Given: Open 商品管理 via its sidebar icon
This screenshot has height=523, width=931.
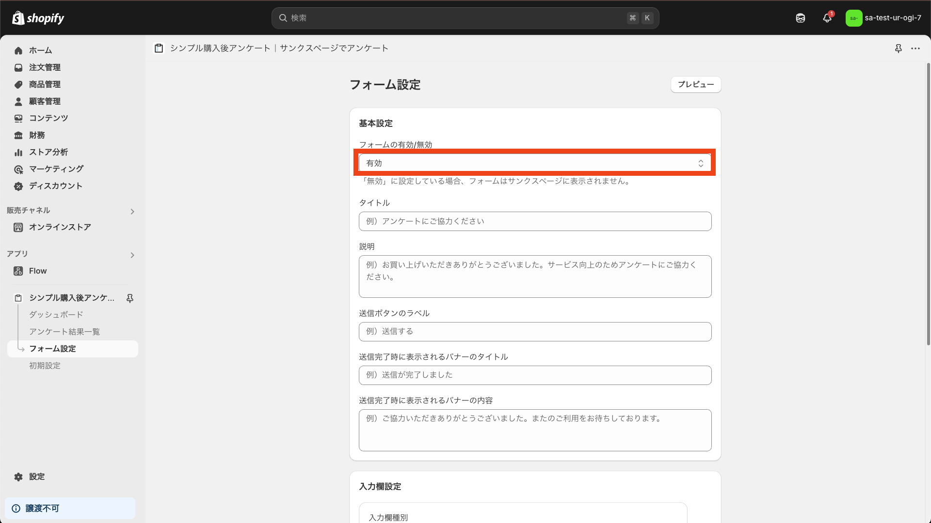Looking at the screenshot, I should click(x=18, y=84).
